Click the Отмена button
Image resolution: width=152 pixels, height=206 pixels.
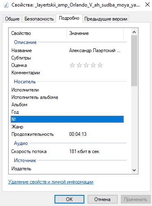pos(102,199)
